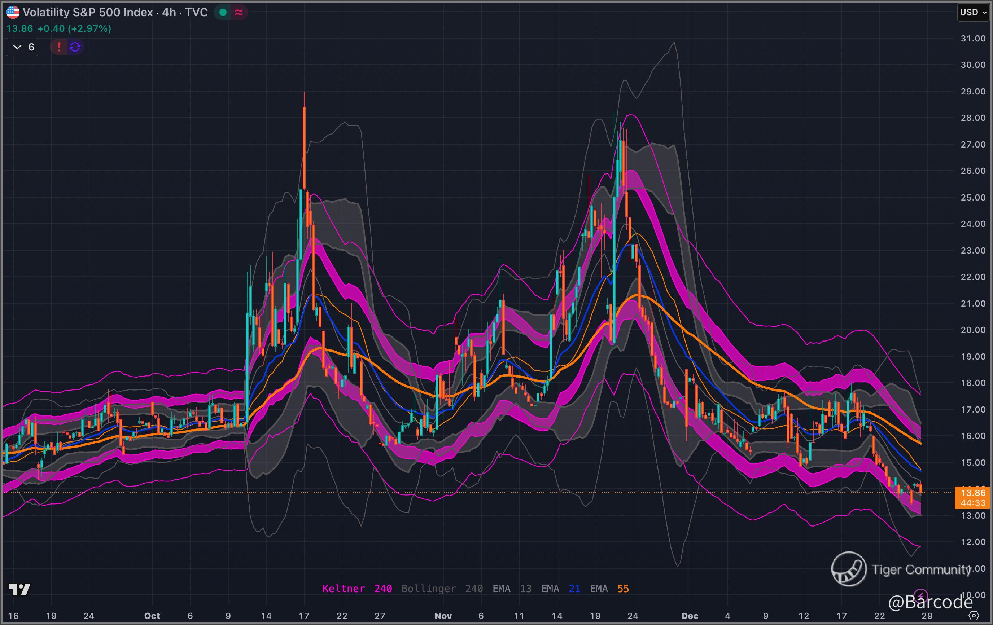Click the US flag symbol icon
The image size is (993, 625).
pos(13,12)
